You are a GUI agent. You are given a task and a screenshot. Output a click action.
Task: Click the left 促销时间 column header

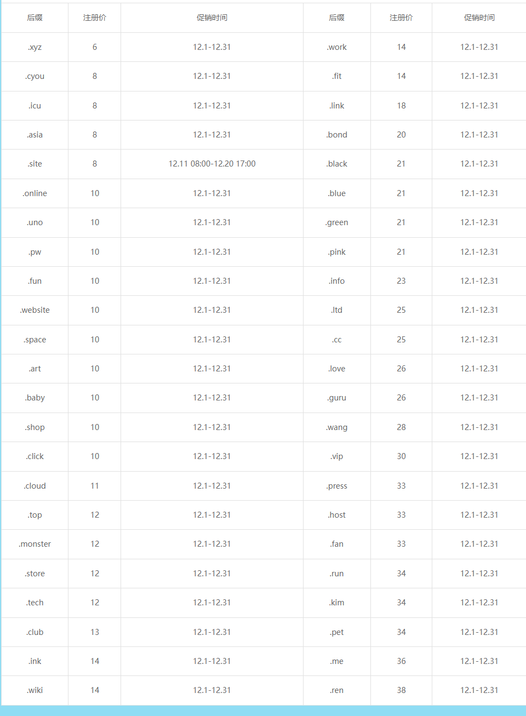[212, 18]
